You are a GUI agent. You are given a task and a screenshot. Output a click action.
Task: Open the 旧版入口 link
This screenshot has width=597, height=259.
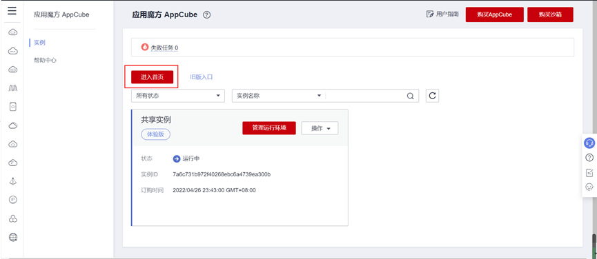(202, 77)
